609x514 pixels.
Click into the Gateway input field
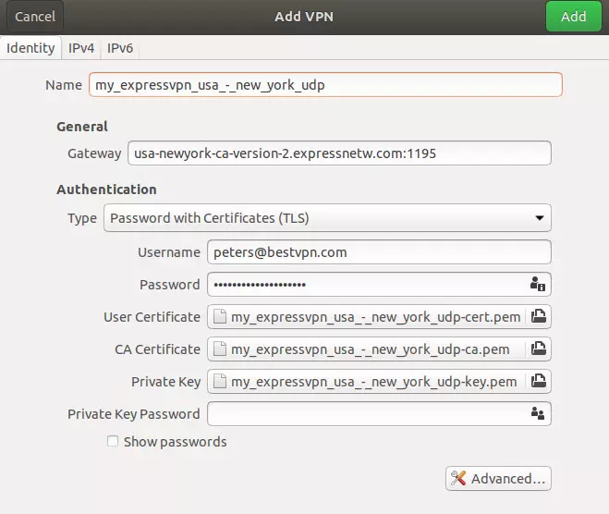coord(339,153)
